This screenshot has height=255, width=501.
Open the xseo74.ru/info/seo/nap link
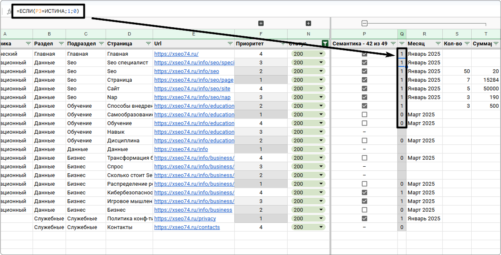pos(192,97)
